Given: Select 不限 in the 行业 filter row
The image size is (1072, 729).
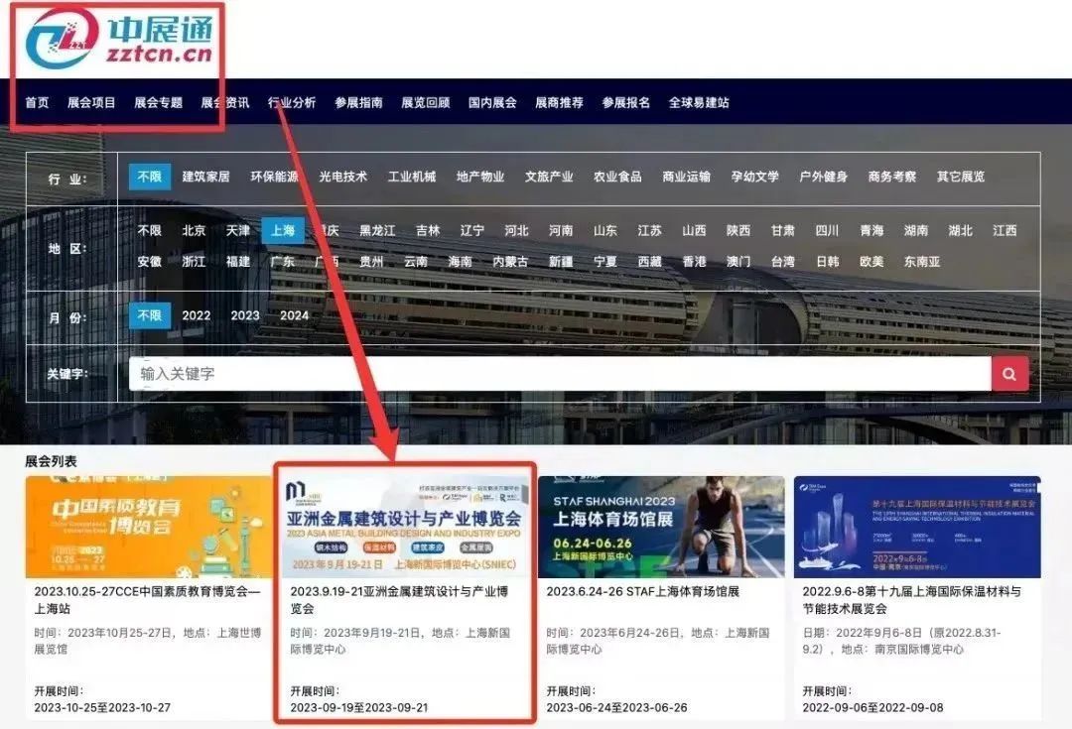Looking at the screenshot, I should [x=150, y=177].
